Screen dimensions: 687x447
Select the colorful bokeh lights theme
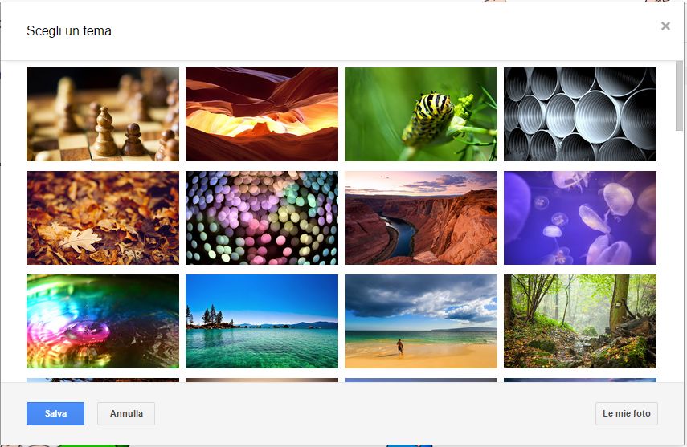point(262,217)
